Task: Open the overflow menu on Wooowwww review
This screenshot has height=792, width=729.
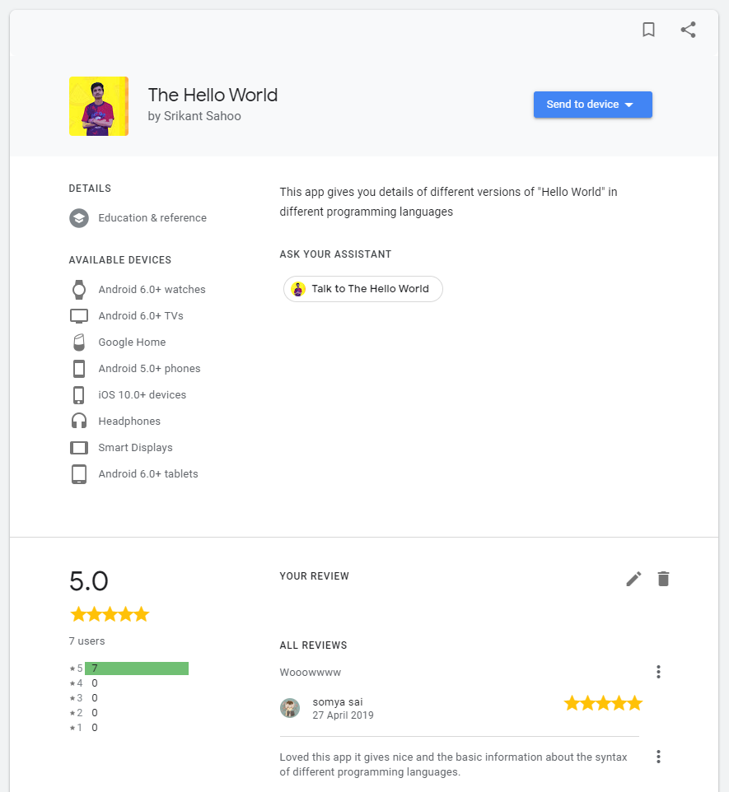Action: [x=658, y=672]
